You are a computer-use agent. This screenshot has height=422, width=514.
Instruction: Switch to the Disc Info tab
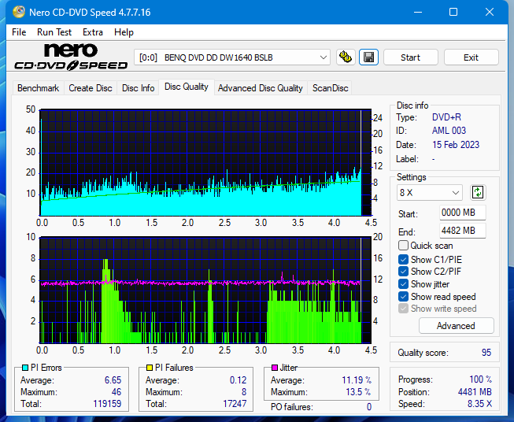(x=138, y=88)
